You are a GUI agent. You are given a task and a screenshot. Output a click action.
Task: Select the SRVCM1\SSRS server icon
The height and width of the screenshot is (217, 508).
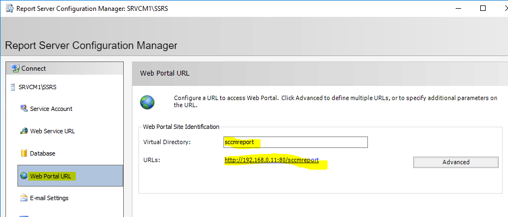click(13, 87)
